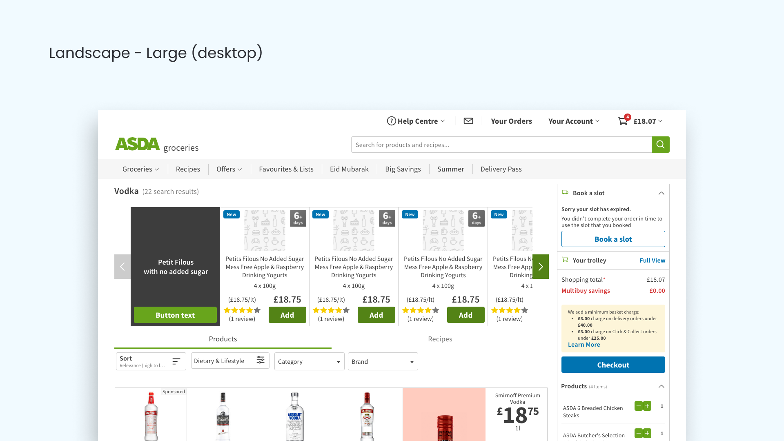Viewport: 784px width, 441px height.
Task: Decrease ASDA Butcher's Selection quantity
Action: tap(639, 433)
